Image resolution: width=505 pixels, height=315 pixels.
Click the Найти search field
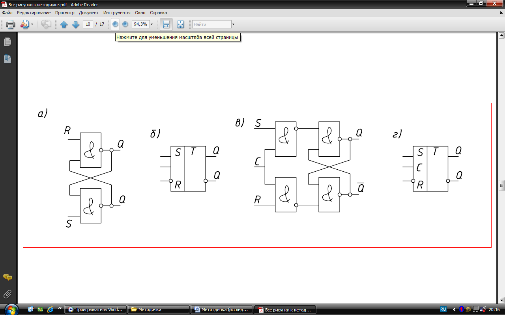(211, 24)
